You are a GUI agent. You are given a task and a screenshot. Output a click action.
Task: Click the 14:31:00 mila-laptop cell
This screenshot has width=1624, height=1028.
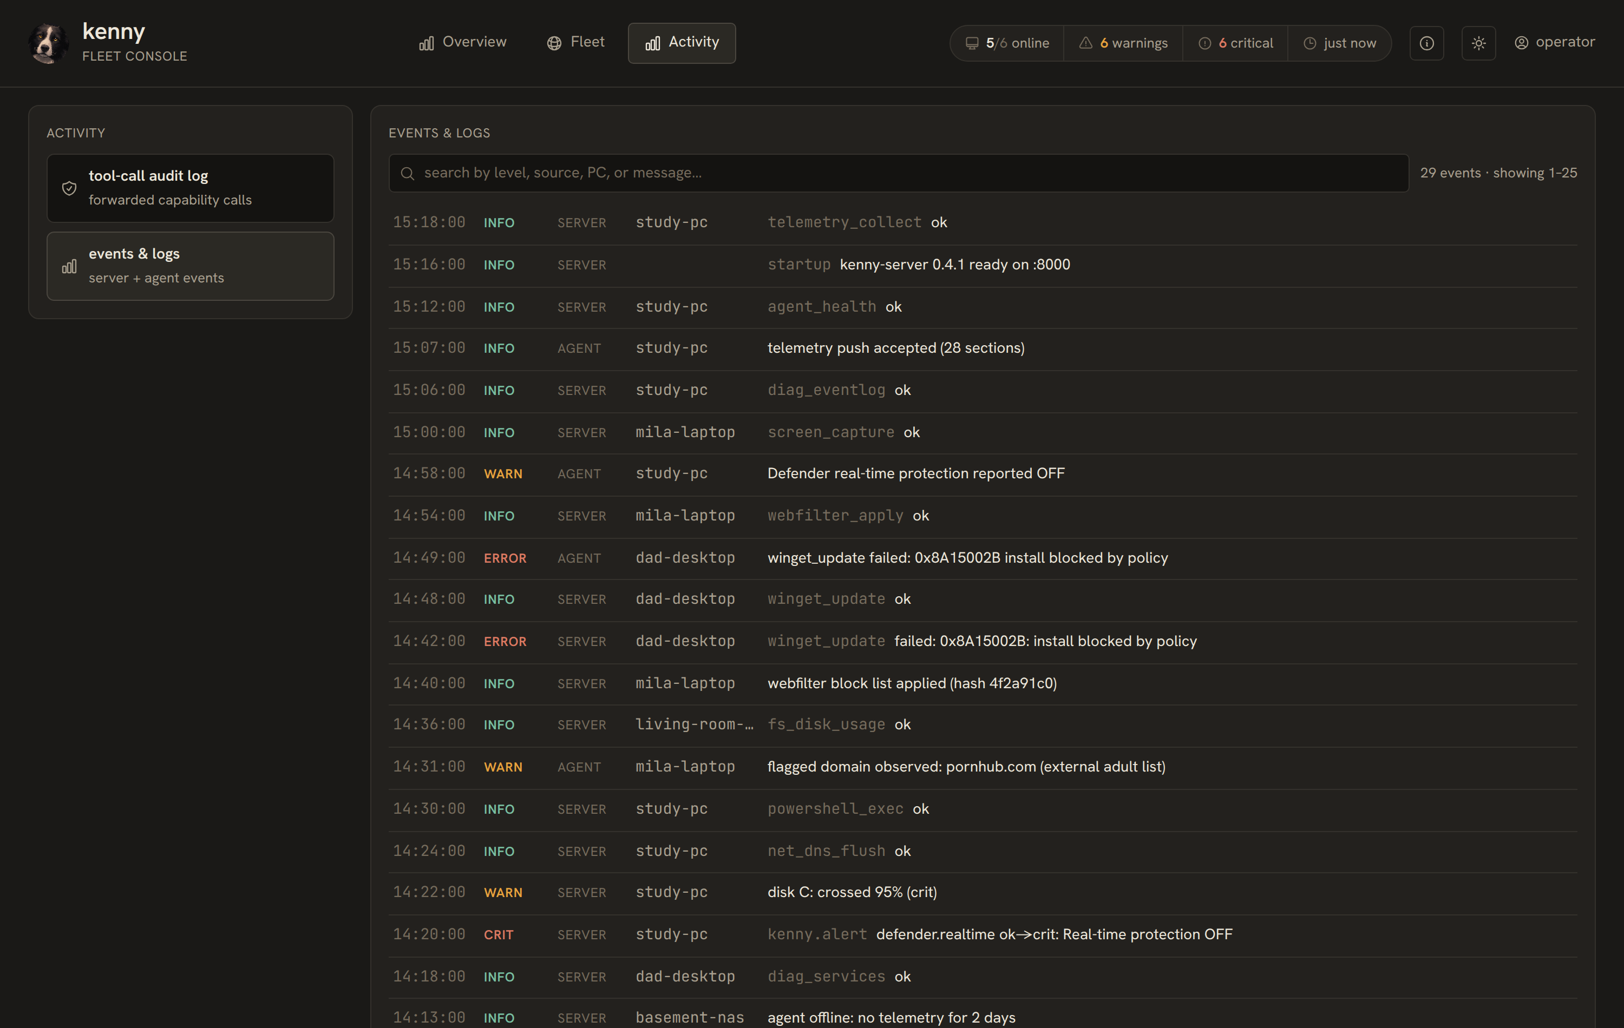click(685, 767)
